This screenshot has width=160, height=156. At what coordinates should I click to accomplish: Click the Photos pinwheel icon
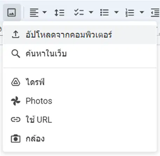pos(16,101)
